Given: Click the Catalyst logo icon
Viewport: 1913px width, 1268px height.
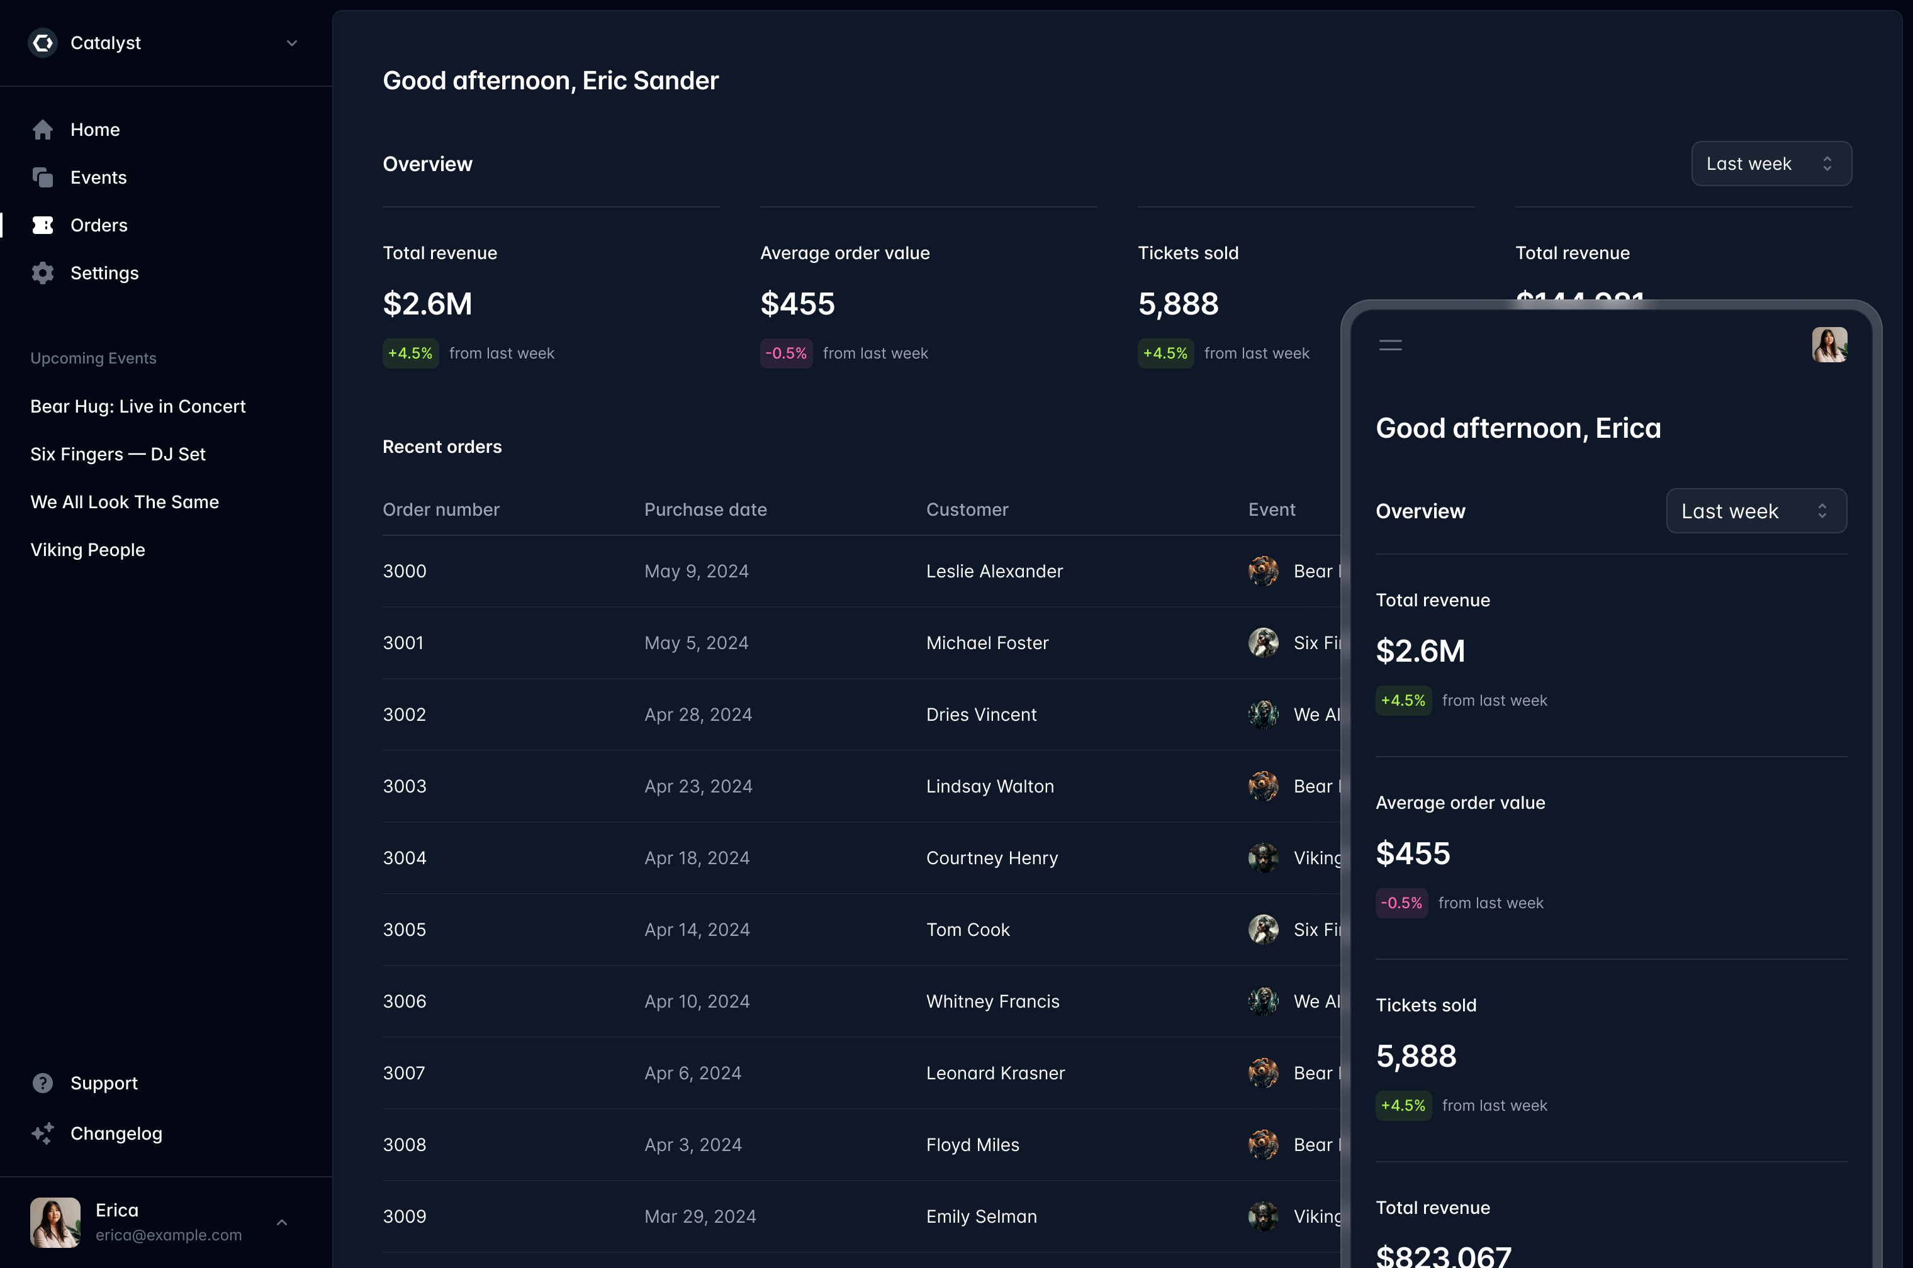Looking at the screenshot, I should point(43,43).
